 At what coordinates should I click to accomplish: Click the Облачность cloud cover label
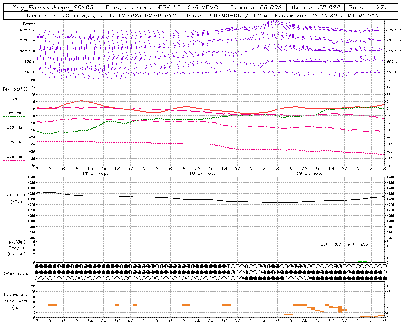16,274
